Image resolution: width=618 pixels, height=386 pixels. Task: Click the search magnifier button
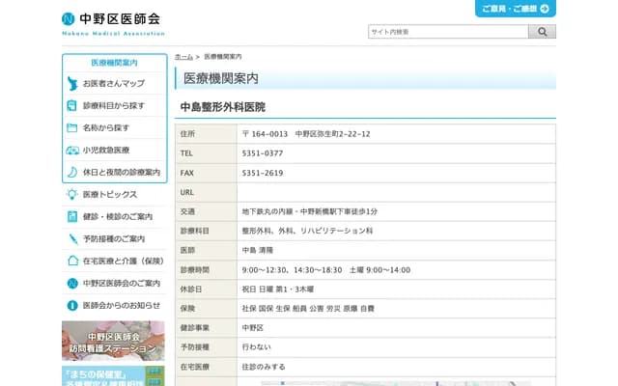tap(542, 32)
